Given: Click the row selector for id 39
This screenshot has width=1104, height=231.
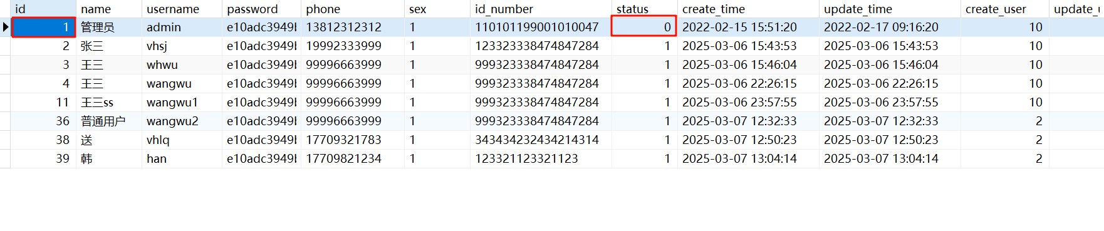Looking at the screenshot, I should coord(5,158).
